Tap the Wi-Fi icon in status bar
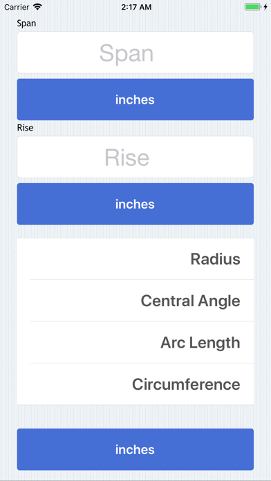This screenshot has height=481, width=271. pyautogui.click(x=37, y=7)
